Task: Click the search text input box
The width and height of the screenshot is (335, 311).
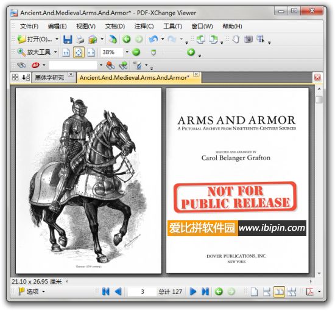Action: 73,65
